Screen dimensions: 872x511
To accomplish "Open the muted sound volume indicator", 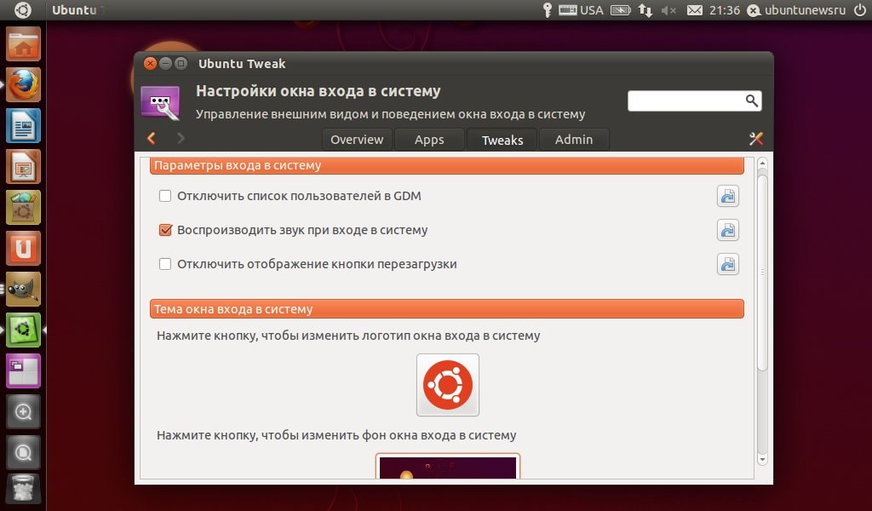I will pyautogui.click(x=668, y=10).
